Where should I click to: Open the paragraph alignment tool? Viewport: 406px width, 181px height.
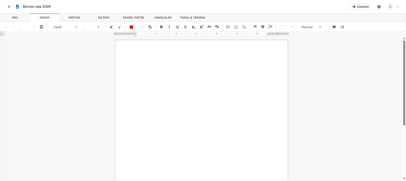255,27
